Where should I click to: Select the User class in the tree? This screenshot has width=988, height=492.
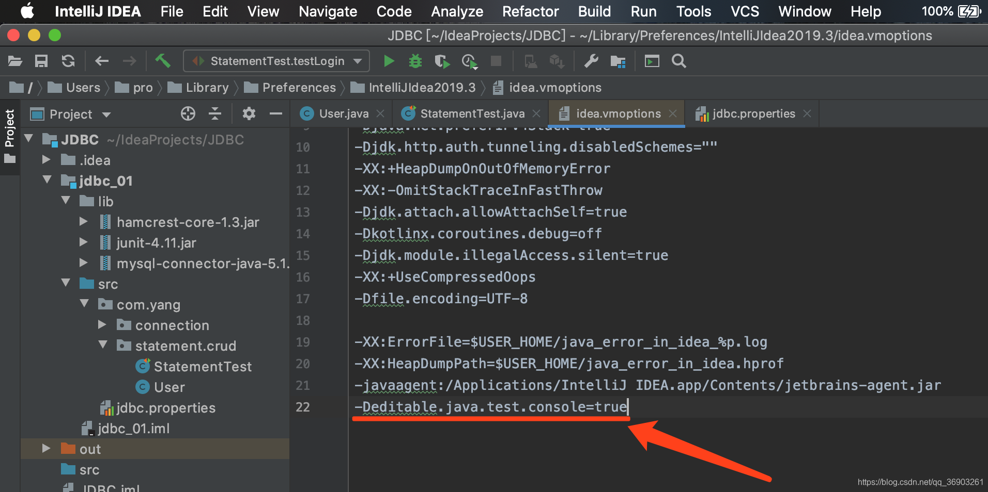(169, 387)
